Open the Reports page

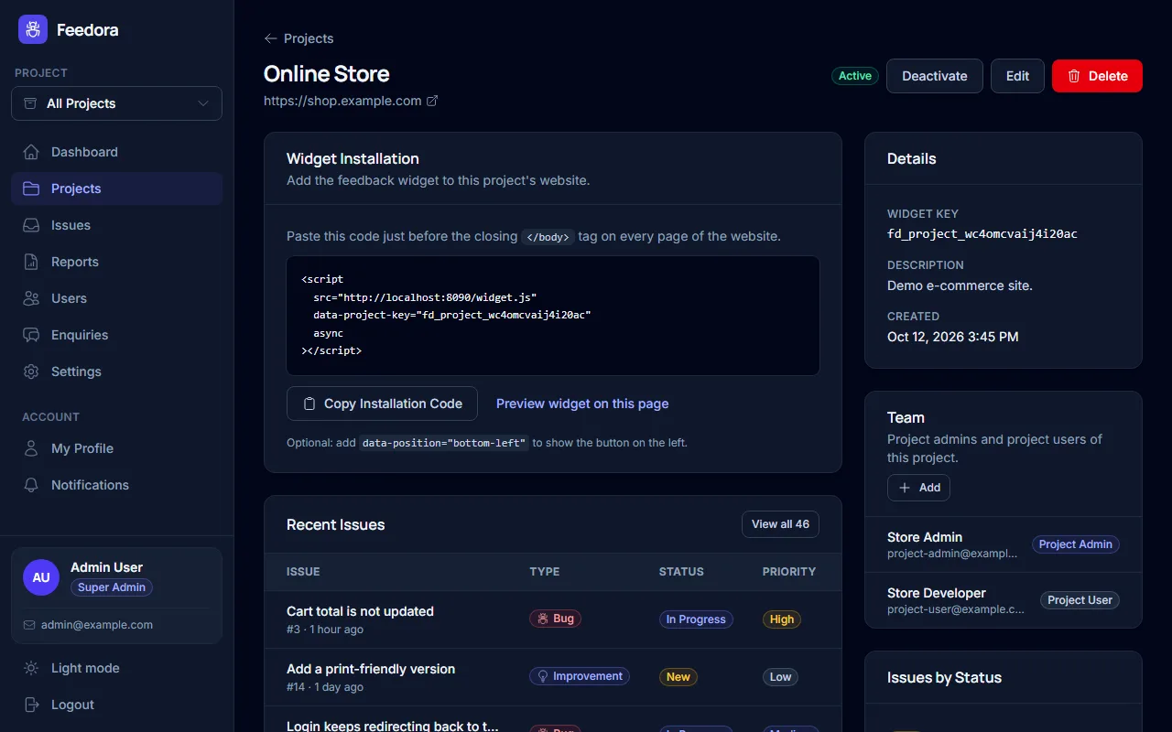click(x=117, y=262)
